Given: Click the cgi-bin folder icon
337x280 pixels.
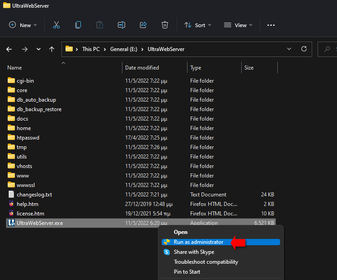Looking at the screenshot, I should 11,80.
